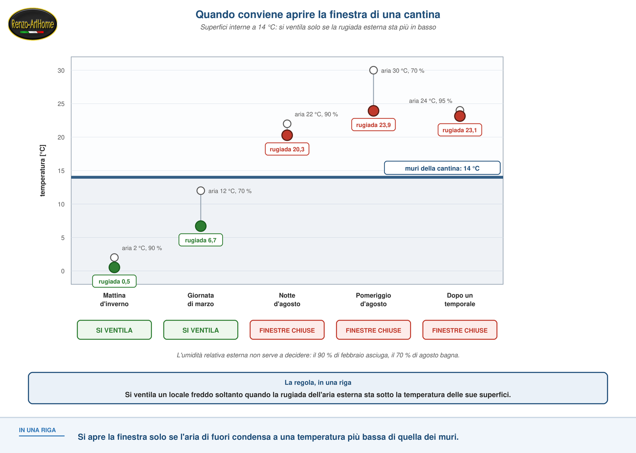The image size is (636, 453).
Task: Click the hollow air marker at 12 °C, 70 %
Action: (201, 191)
